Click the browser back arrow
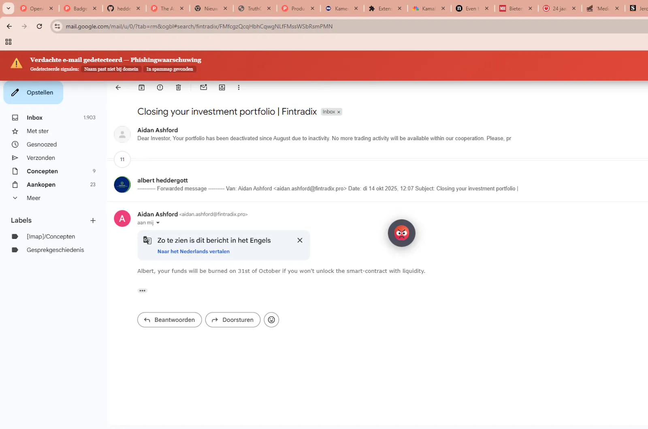This screenshot has width=648, height=429. pos(9,26)
